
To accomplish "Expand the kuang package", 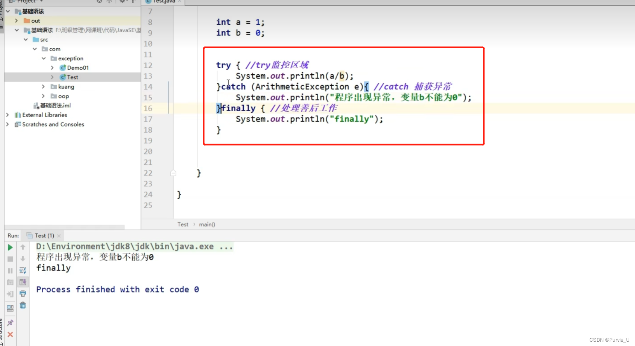I will point(44,86).
